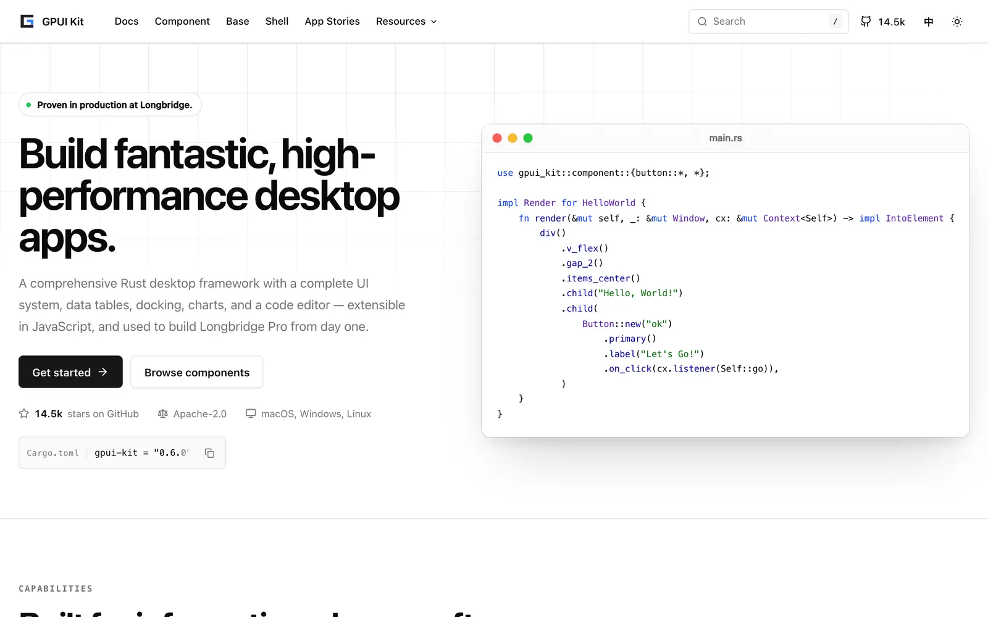Image resolution: width=988 pixels, height=617 pixels.
Task: Go to the Component section
Action: [182, 22]
